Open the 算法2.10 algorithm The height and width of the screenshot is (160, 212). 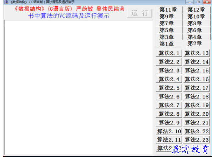[169, 131]
